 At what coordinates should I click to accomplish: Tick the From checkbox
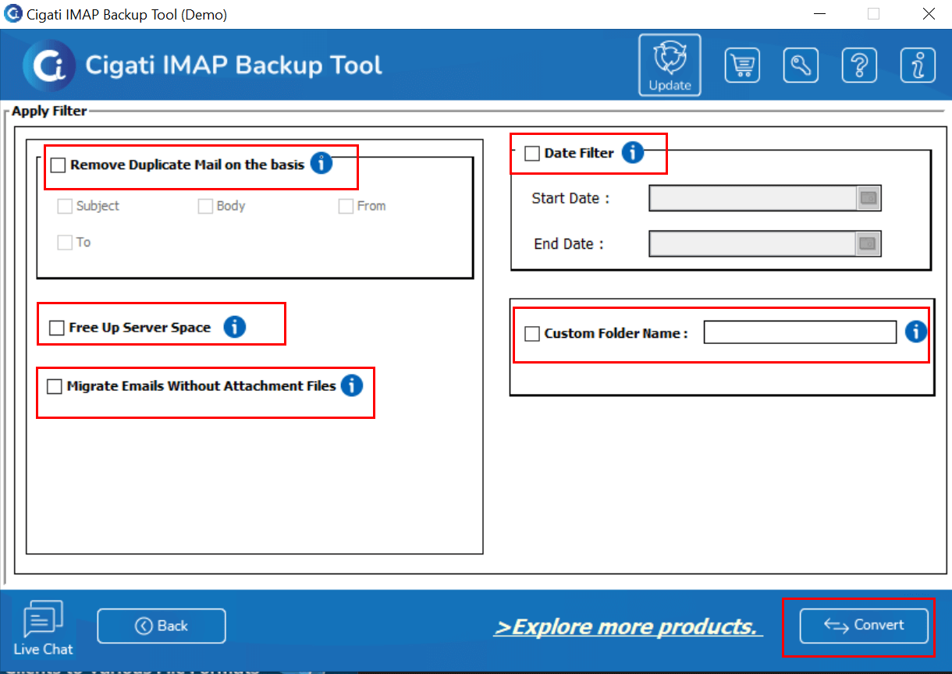pyautogui.click(x=346, y=207)
